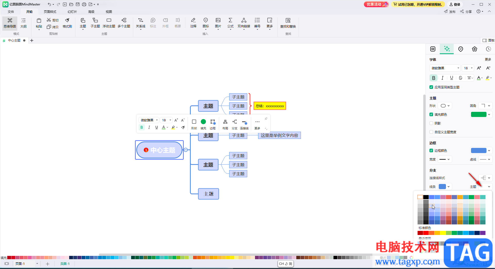Open the floating toolbar font size dropdown
This screenshot has height=269, width=495.
tap(166, 120)
